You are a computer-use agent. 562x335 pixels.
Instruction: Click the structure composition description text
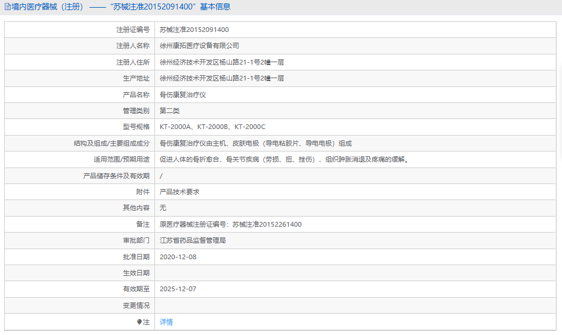coord(256,143)
